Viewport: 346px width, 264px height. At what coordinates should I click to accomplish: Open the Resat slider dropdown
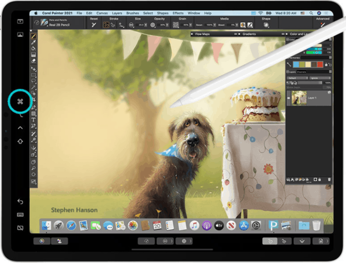(214, 25)
